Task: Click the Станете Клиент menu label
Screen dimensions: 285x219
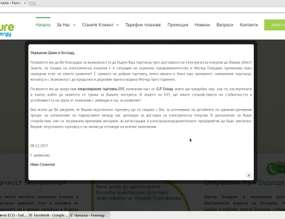Action: [98, 25]
